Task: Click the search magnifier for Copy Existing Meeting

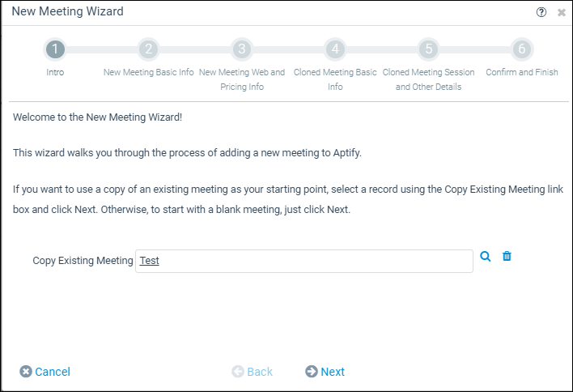Action: 486,256
